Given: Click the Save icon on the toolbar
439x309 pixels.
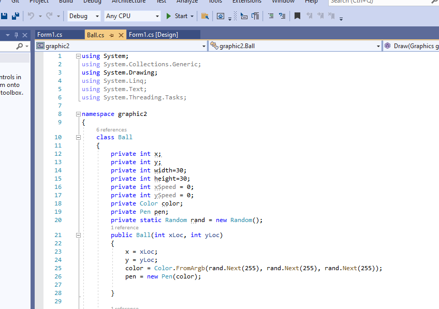Looking at the screenshot, I should coord(5,16).
